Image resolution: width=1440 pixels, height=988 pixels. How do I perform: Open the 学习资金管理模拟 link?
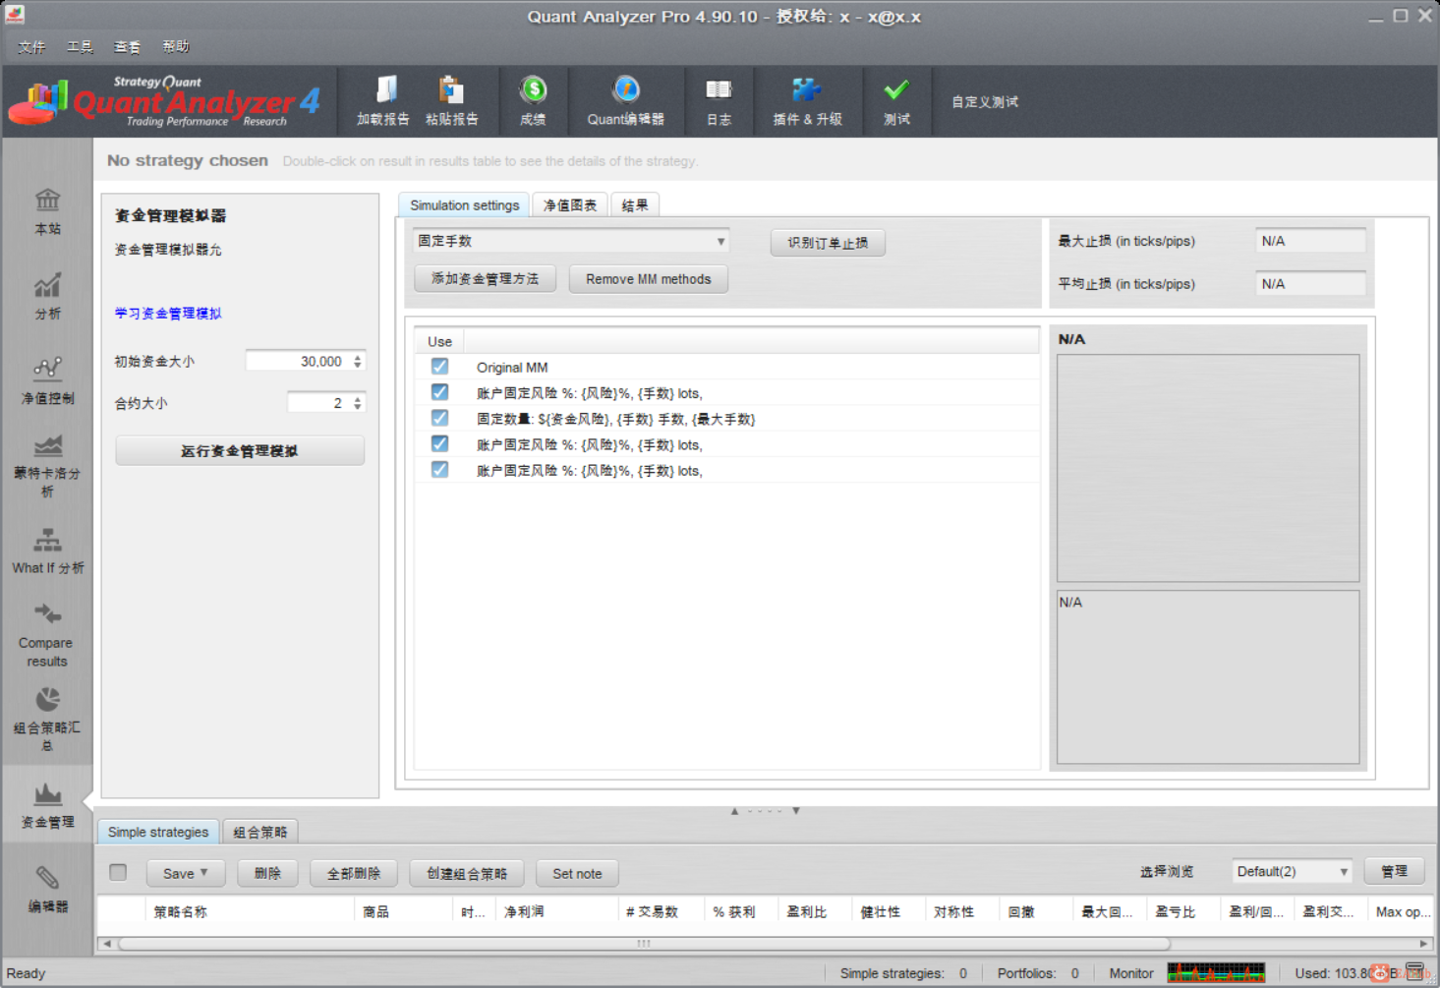(x=168, y=314)
